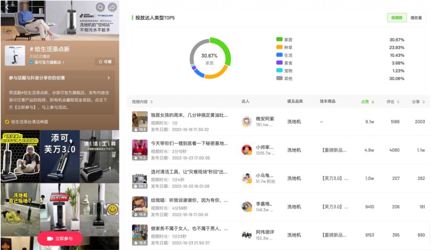The image size is (431, 250).
Task: Click the 小乌龟 creator avatar
Action: [x=247, y=179]
